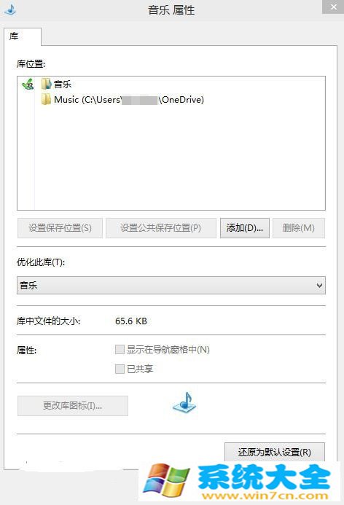The width and height of the screenshot is (344, 505).
Task: Click the 删除(M) button
Action: tap(299, 228)
